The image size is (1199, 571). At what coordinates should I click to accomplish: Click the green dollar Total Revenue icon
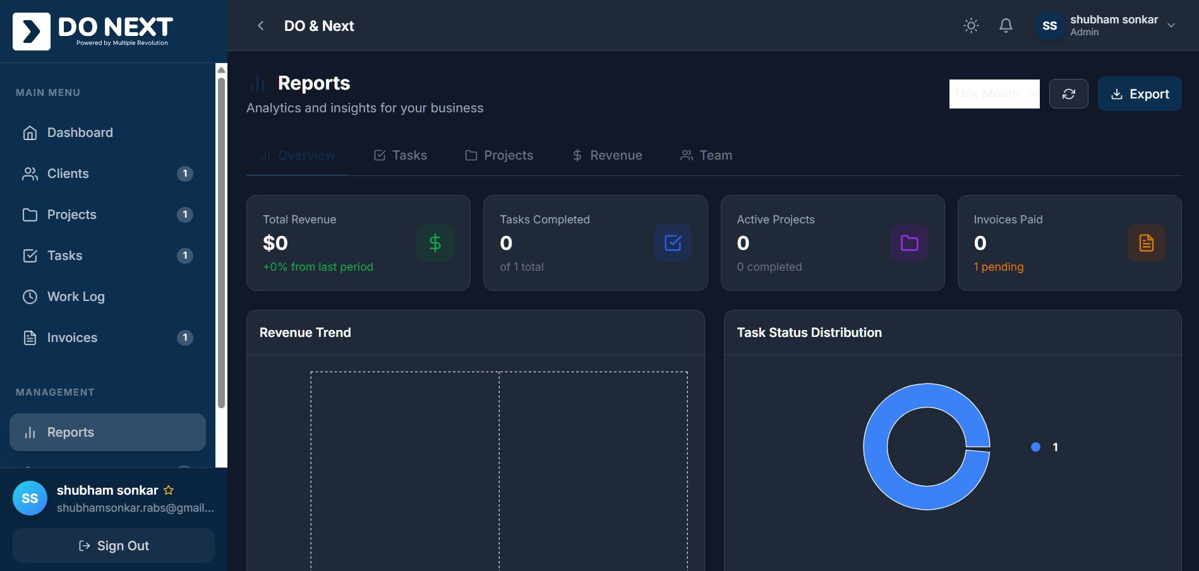point(435,243)
